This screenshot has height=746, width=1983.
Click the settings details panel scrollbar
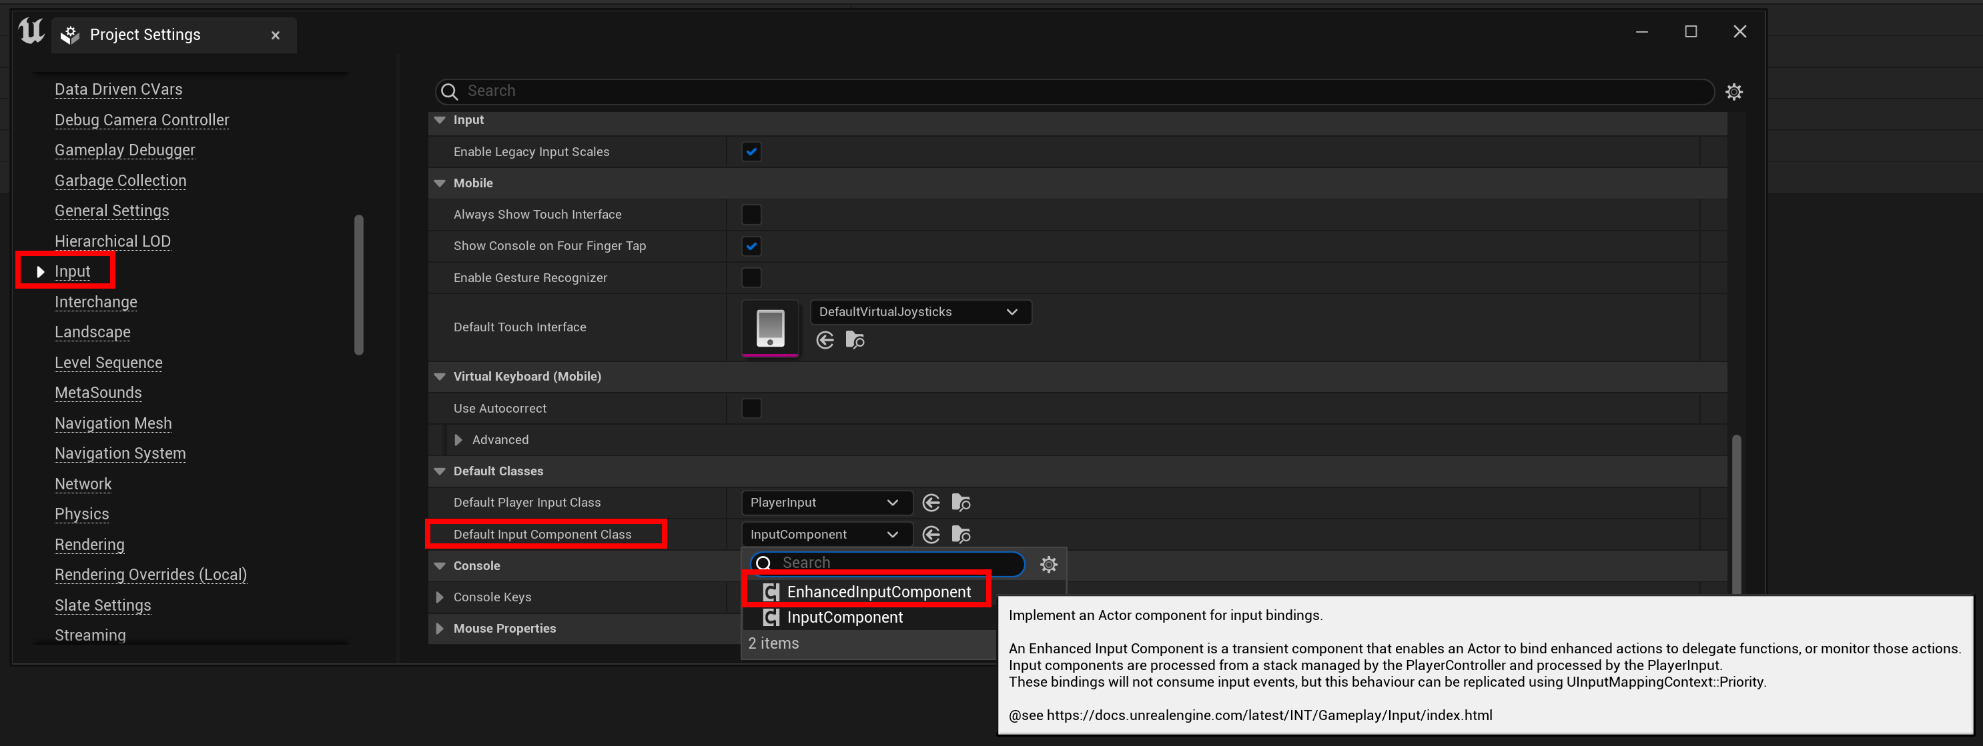1736,514
